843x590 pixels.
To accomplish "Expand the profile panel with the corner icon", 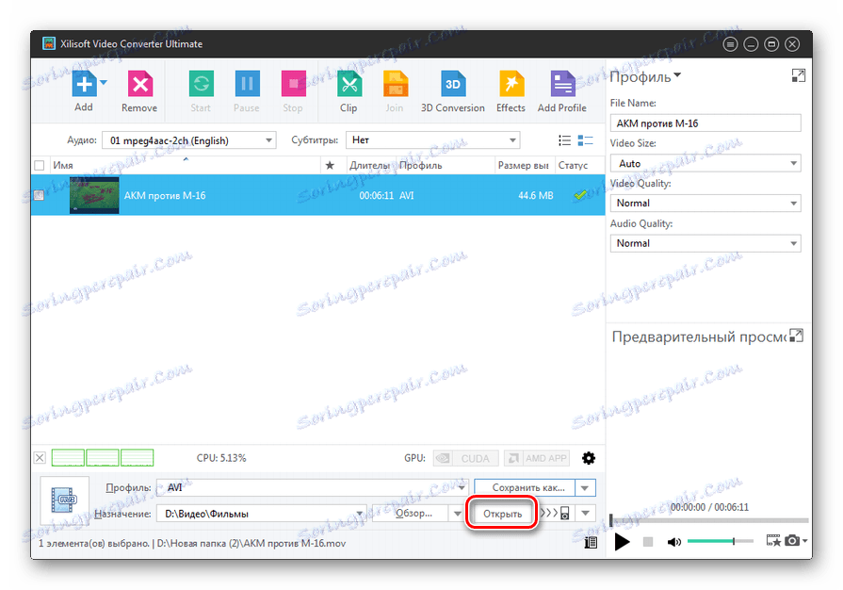I will [x=799, y=75].
